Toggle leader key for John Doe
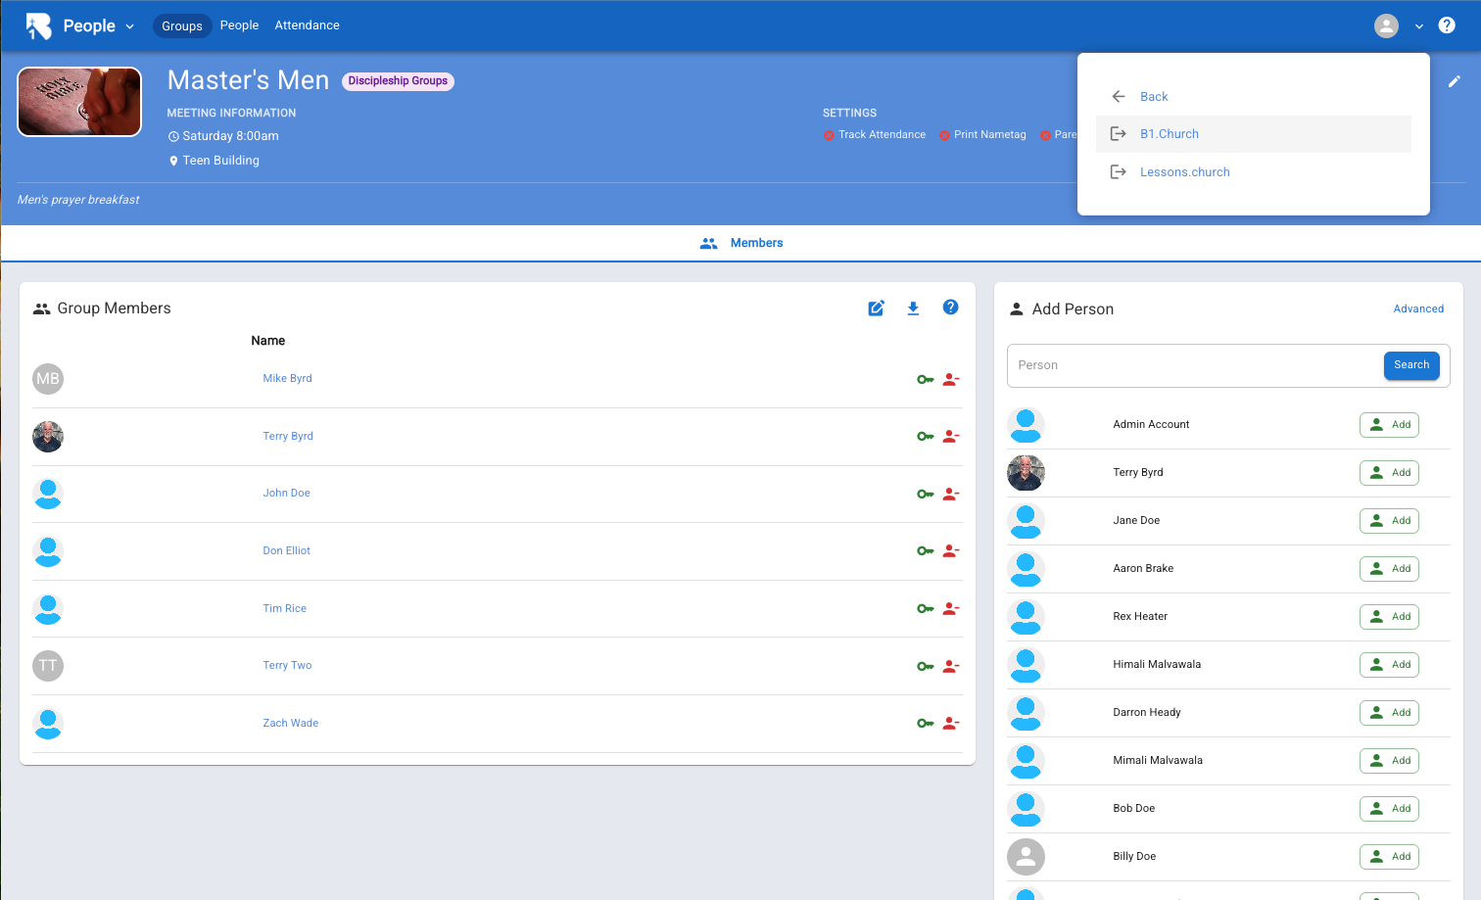Screen dimensions: 1481x900 925,495
